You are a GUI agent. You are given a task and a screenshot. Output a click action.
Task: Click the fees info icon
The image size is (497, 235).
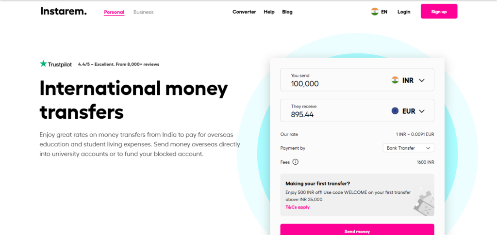(295, 162)
